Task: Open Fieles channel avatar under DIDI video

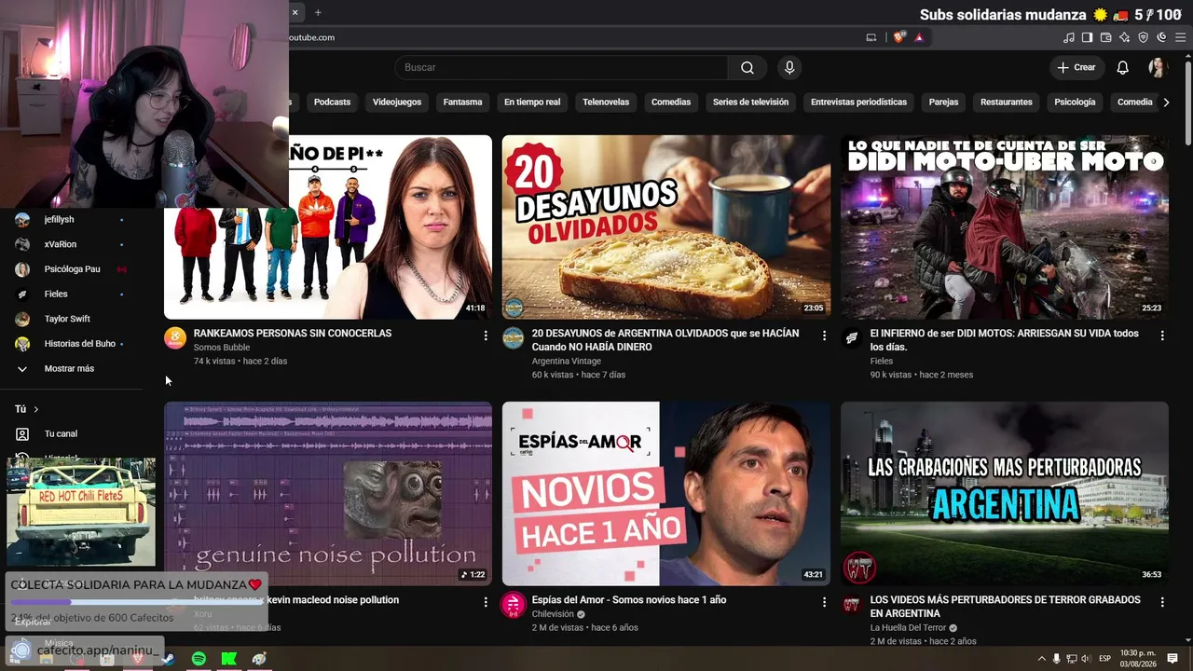Action: [x=852, y=338]
